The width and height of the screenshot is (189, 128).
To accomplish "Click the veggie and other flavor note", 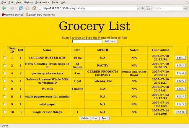I will coord(134,73).
